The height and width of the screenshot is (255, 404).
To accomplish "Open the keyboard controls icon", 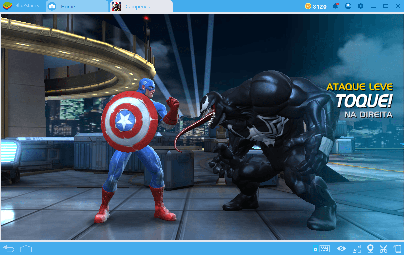I will point(325,249).
